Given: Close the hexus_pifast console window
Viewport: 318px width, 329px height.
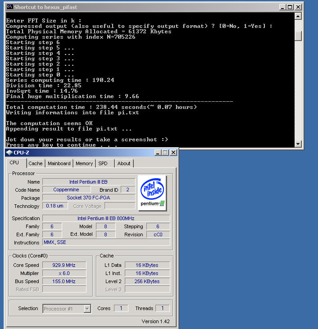Looking at the screenshot, I should click(298, 7).
